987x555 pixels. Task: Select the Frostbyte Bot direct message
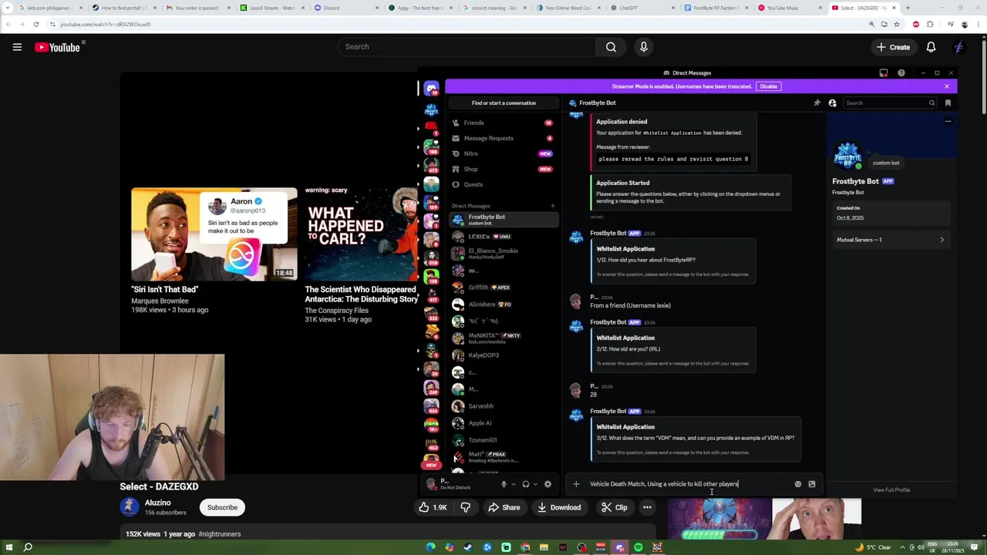[x=504, y=220]
